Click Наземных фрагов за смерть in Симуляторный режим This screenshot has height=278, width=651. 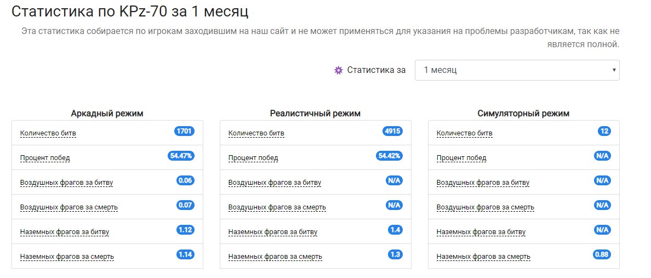pyautogui.click(x=483, y=257)
